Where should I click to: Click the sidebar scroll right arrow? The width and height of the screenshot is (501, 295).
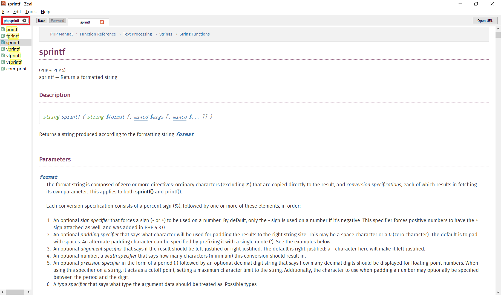[28, 292]
